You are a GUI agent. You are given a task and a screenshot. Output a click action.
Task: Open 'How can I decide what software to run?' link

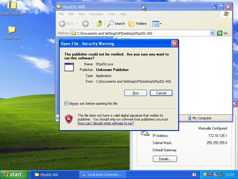point(106,123)
